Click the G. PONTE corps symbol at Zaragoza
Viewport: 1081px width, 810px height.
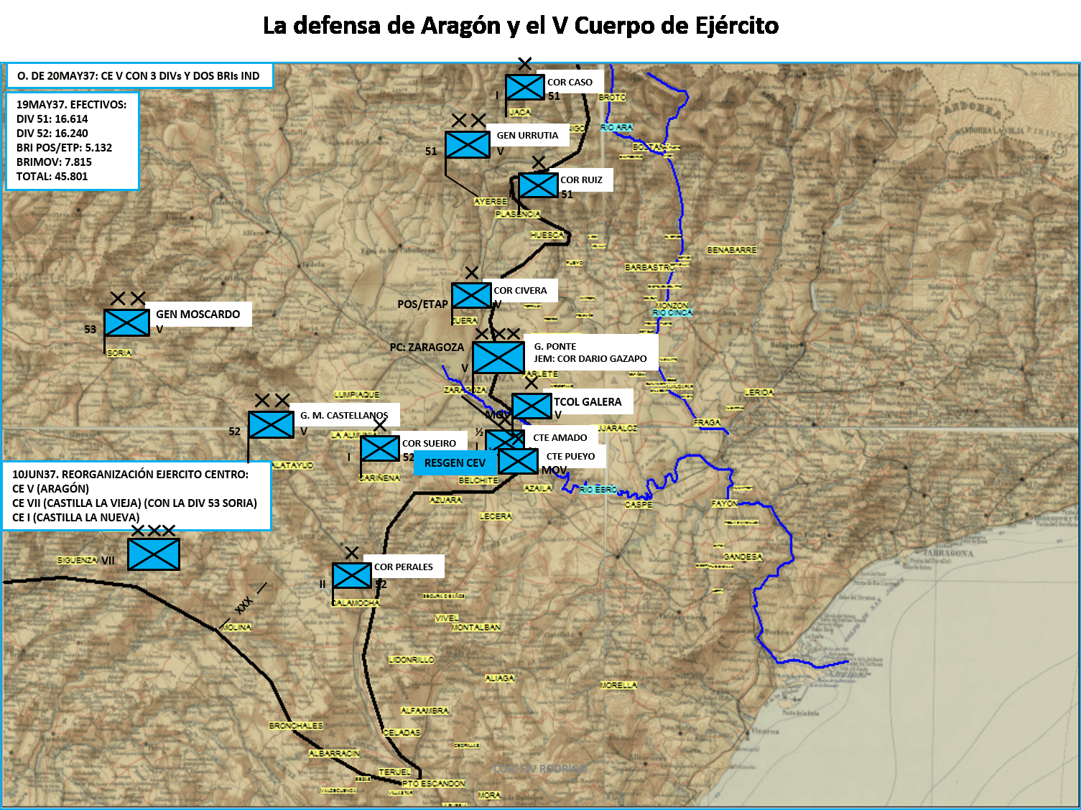click(x=498, y=358)
